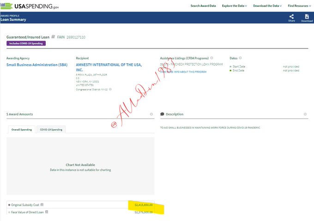Click the info icon beside Assistance Listings
Viewport: 314px width, 221px height.
tap(211, 58)
